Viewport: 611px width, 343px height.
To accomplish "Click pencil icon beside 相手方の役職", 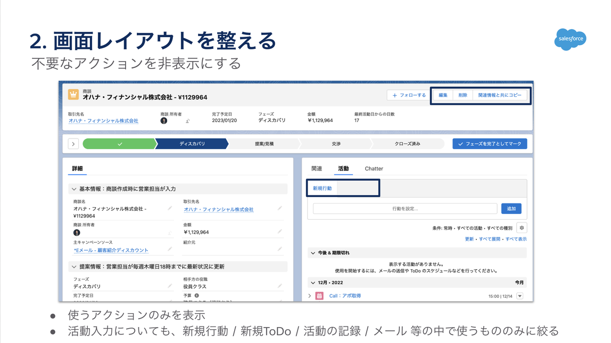I will [x=280, y=286].
